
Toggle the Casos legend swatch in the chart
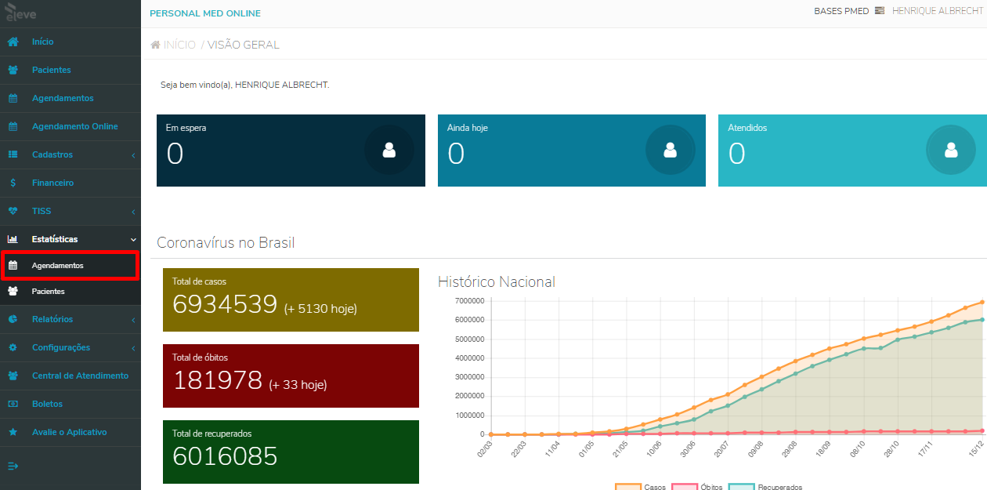click(628, 487)
